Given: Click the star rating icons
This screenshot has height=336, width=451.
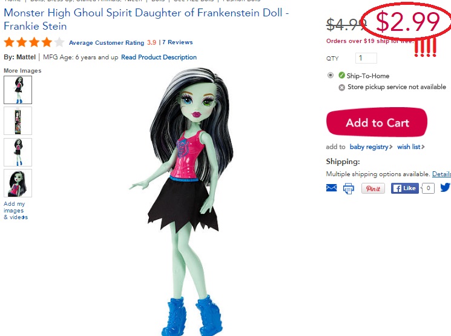Looking at the screenshot, I should [34, 42].
